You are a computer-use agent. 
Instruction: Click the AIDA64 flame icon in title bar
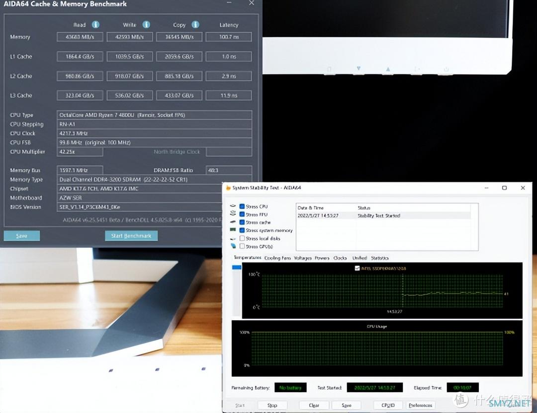[x=229, y=188]
